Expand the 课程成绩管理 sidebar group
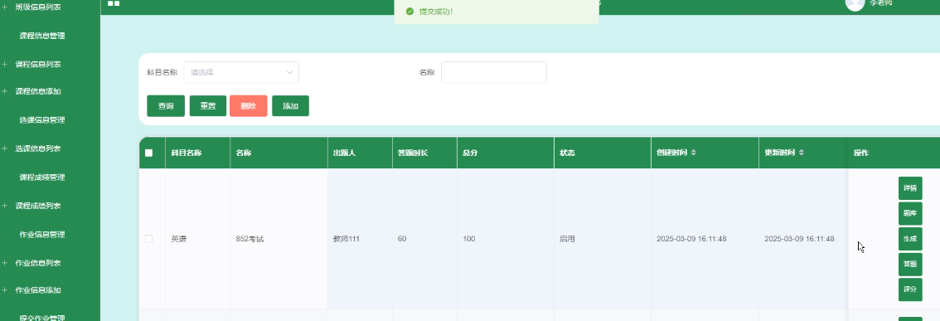This screenshot has width=940, height=321. pos(42,178)
